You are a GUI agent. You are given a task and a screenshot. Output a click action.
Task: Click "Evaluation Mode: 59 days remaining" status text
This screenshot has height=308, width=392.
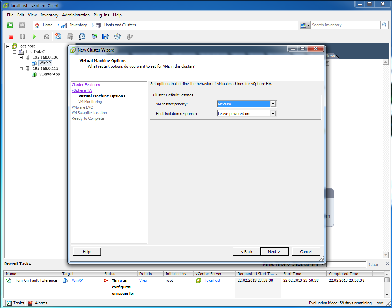[340, 303]
